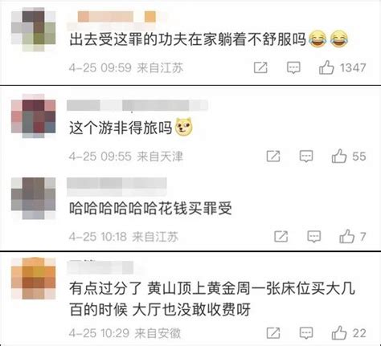The image size is (381, 346).
Task: View profile picture of the 10:18 commenter
Action: (34, 198)
